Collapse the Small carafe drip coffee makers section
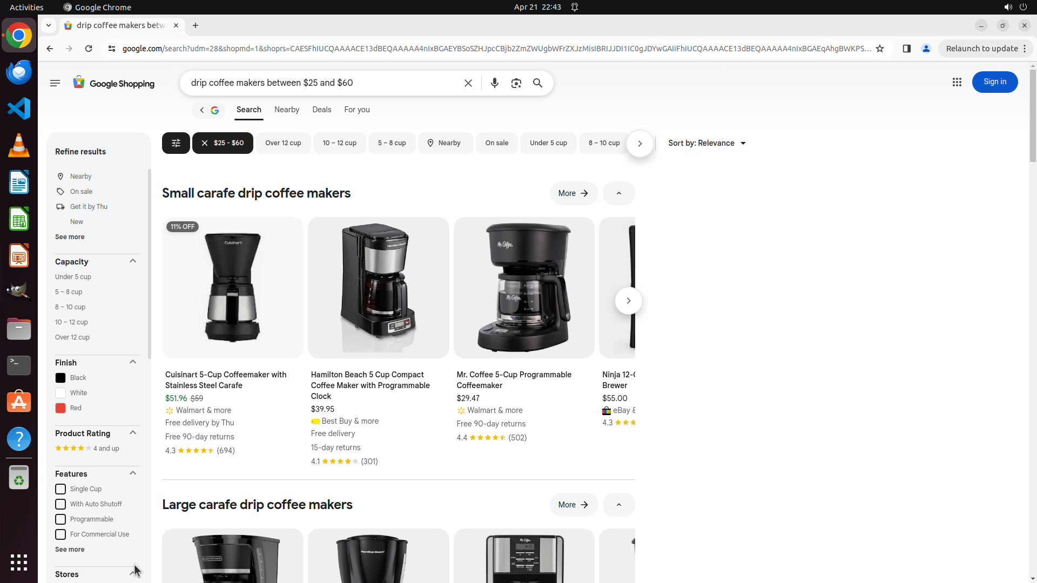1037x583 pixels. pos(618,193)
